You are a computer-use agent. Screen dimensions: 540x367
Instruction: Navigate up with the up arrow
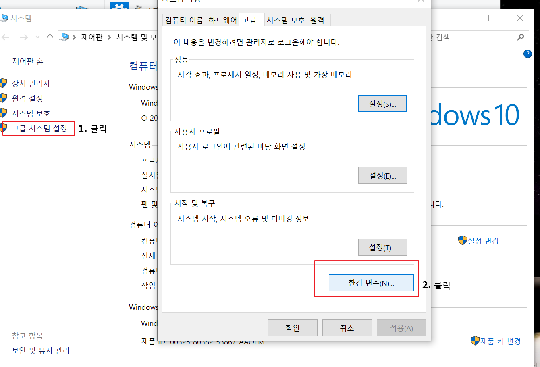click(50, 38)
